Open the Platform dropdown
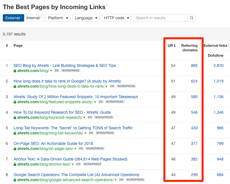This screenshot has width=230, height=184. pyautogui.click(x=58, y=18)
